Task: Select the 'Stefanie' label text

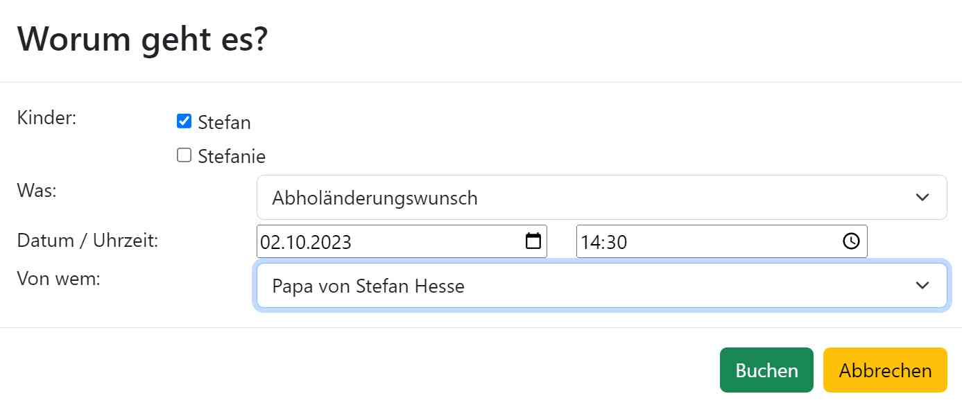Action: (231, 155)
